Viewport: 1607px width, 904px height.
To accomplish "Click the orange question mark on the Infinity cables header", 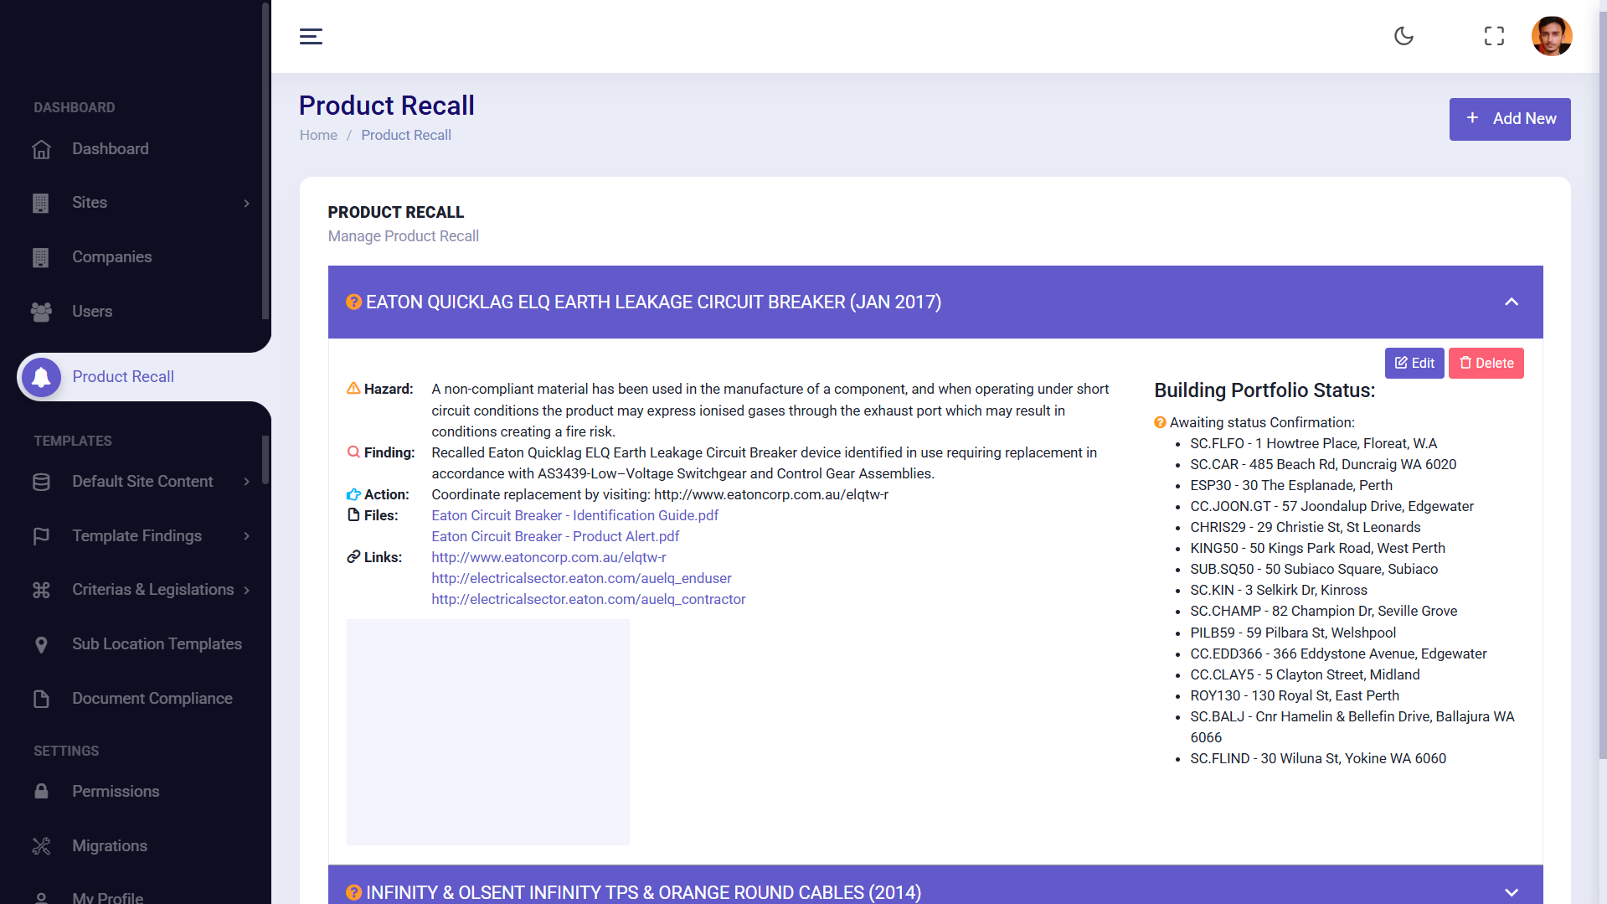I will pos(353,892).
